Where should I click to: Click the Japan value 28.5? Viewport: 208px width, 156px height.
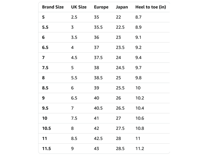pos(120,149)
